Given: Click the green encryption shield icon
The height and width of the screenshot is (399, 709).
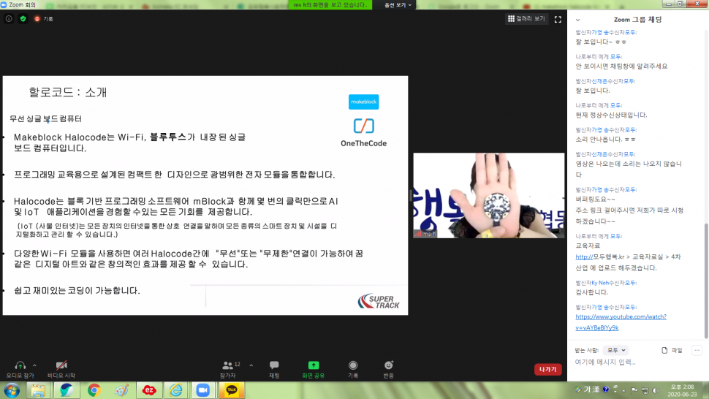Looking at the screenshot, I should tap(23, 18).
